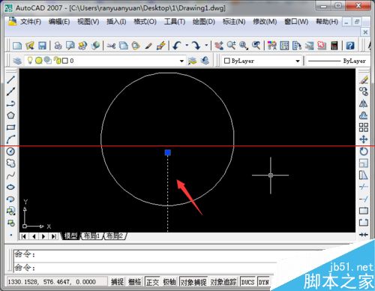
Task: Select the Circle tool
Action: (x=10, y=151)
